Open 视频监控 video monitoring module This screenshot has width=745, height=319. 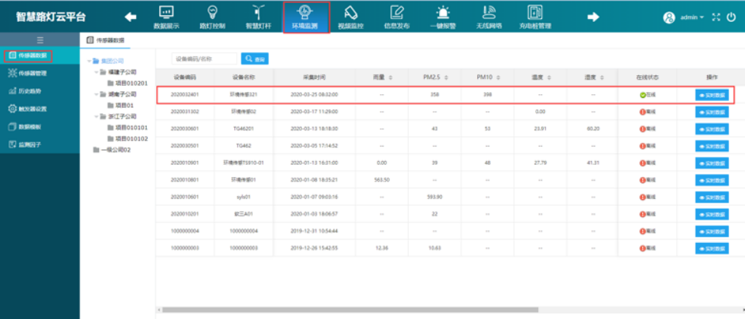tap(350, 17)
